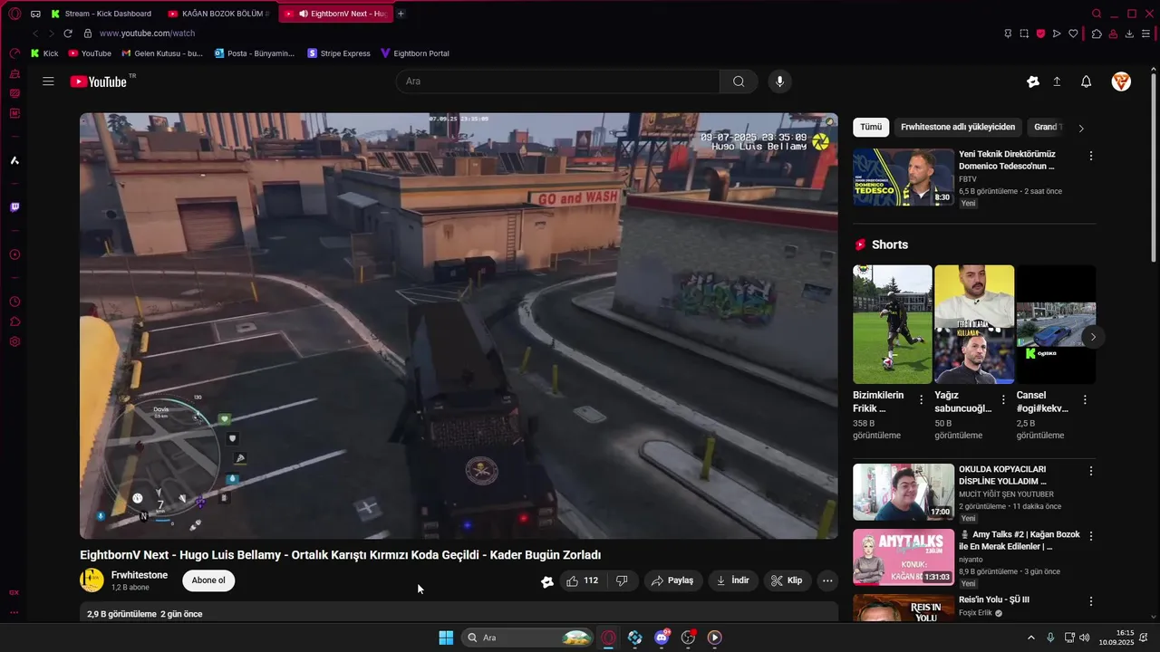Submit search with the magnifier button
Image resolution: width=1160 pixels, height=652 pixels.
coord(739,81)
